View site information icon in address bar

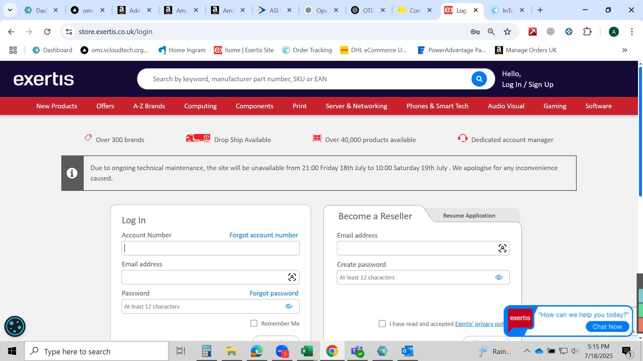click(69, 32)
